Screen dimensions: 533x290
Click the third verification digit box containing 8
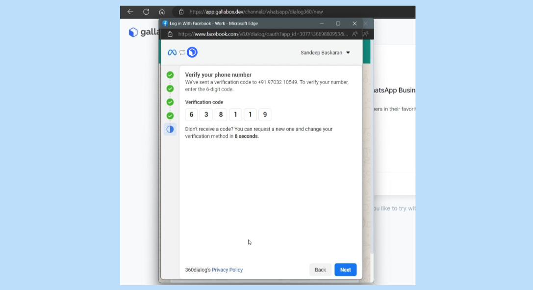[221, 115]
